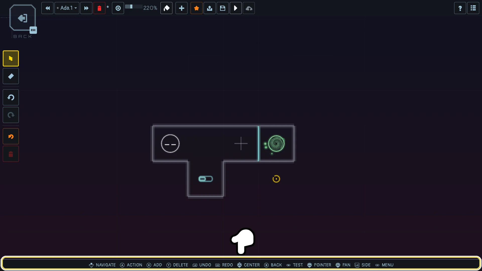Open the help question mark
Screen dimensions: 482x271
[x=460, y=8]
